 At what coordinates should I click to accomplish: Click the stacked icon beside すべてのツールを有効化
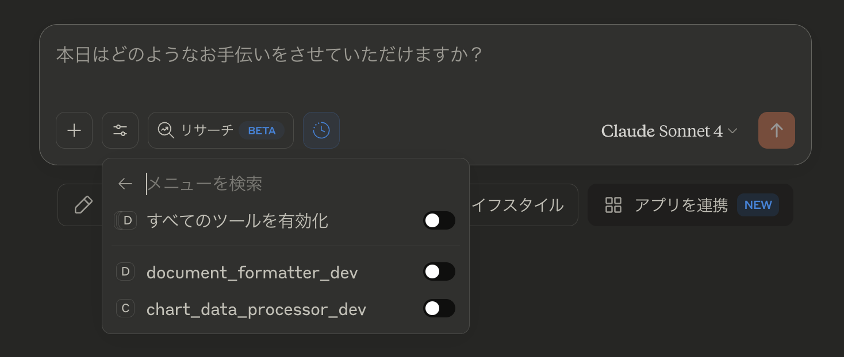click(x=125, y=220)
